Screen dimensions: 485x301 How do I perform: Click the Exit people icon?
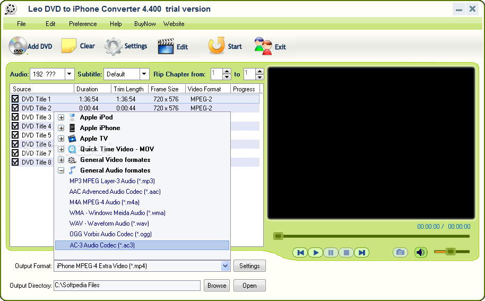(x=263, y=46)
